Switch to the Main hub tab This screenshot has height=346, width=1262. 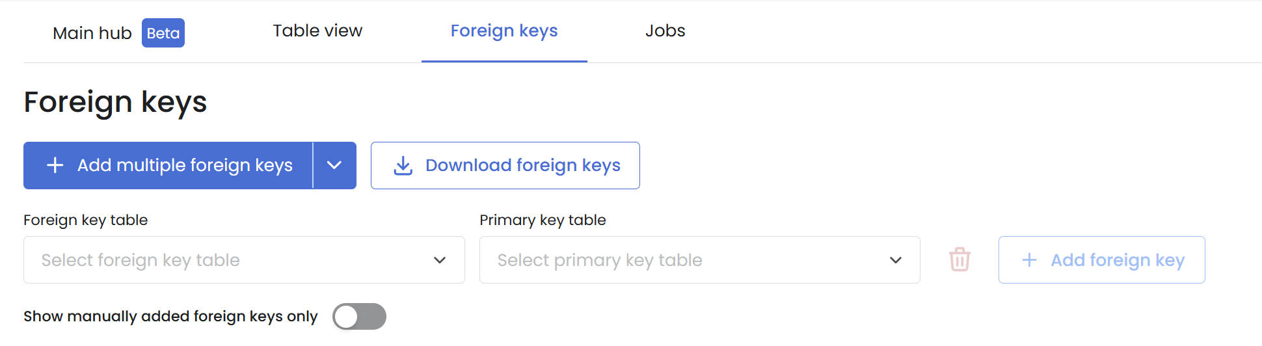click(x=92, y=33)
